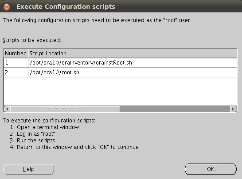Select the /opt/ora10/root.sh script row
242x179 pixels.
pyautogui.click(x=133, y=72)
